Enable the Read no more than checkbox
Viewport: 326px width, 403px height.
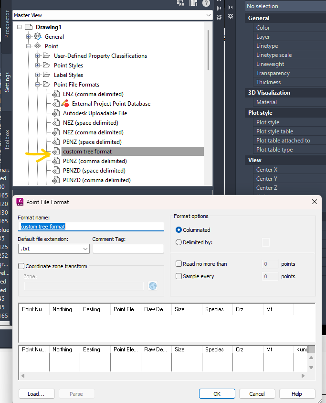tap(178, 263)
